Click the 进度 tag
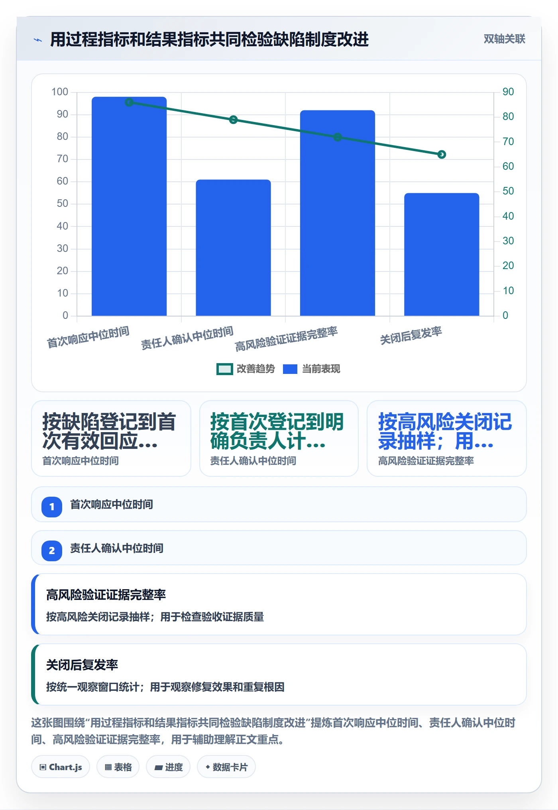The image size is (558, 810). [168, 767]
